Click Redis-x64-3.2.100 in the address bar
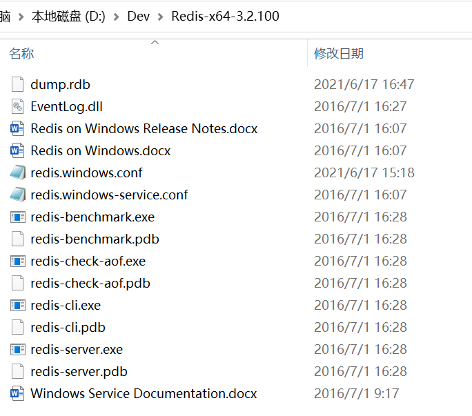Image resolution: width=472 pixels, height=416 pixels. pos(225,17)
